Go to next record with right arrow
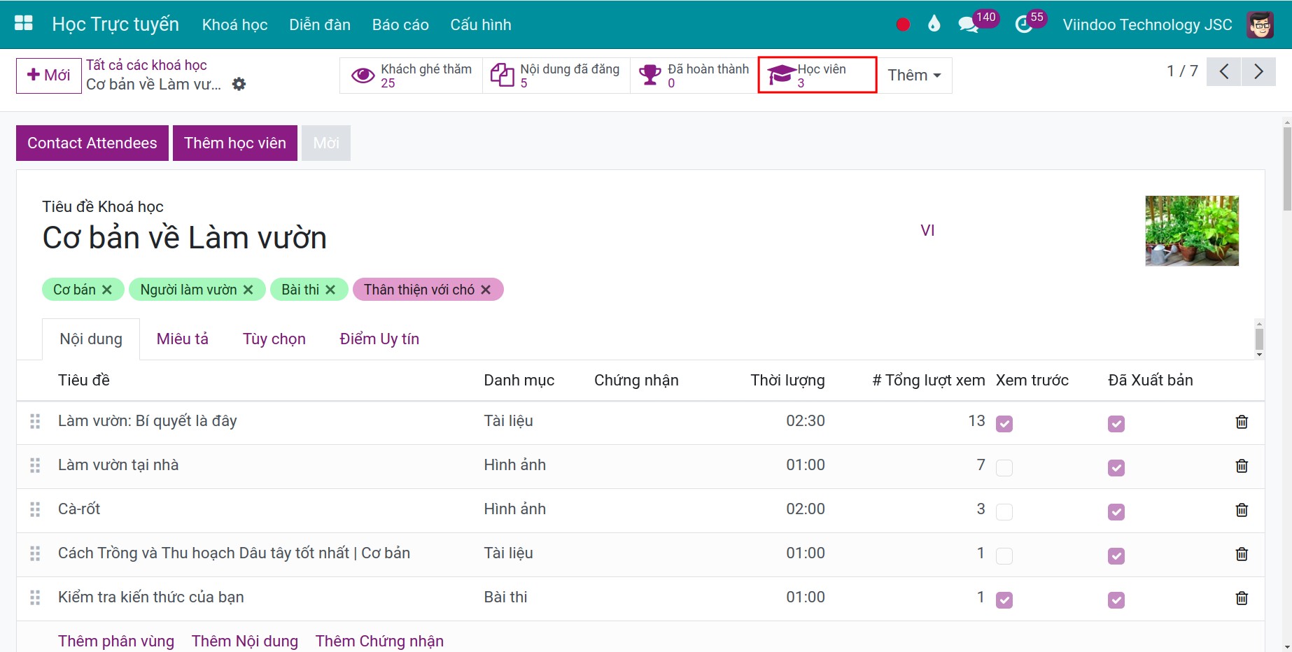The height and width of the screenshot is (652, 1292). (1258, 71)
